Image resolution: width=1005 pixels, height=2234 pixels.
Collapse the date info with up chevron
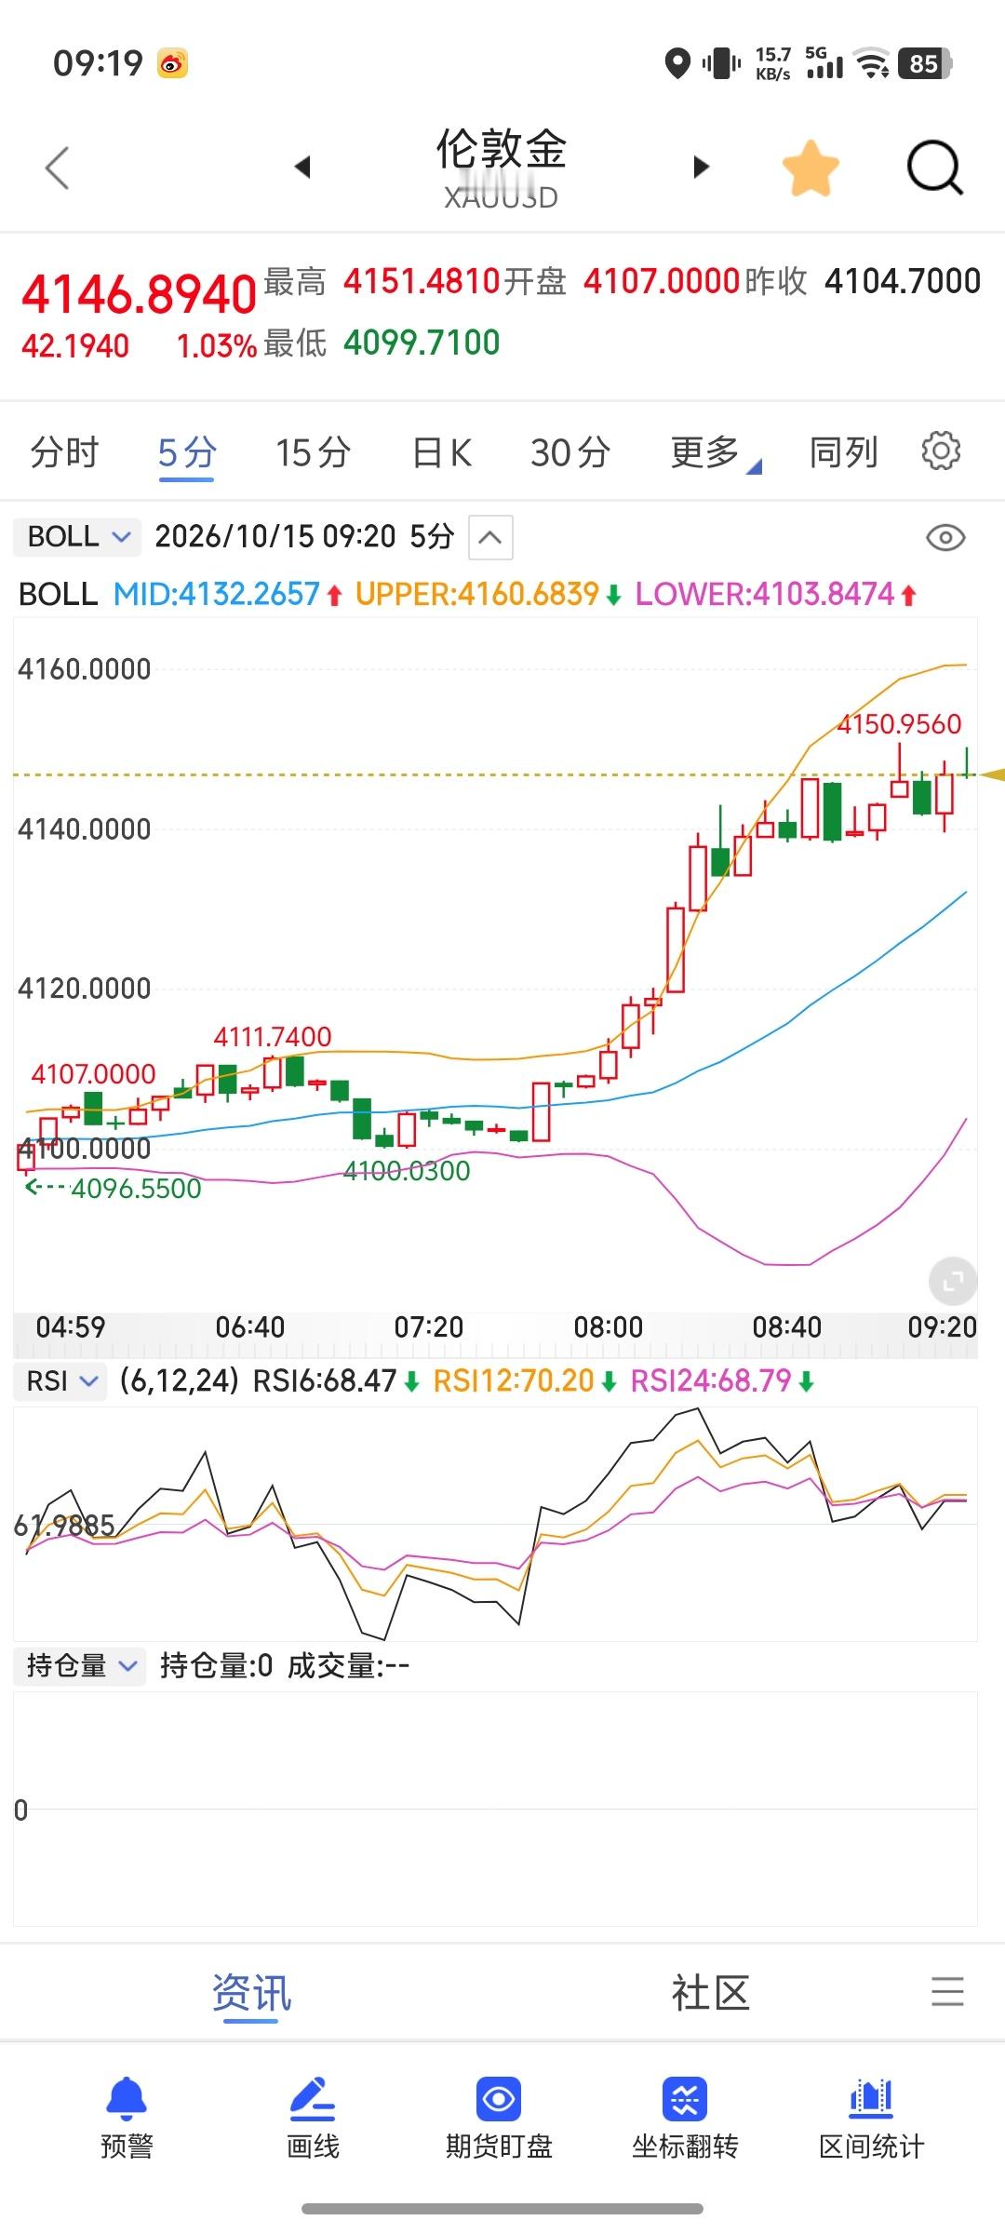click(490, 537)
